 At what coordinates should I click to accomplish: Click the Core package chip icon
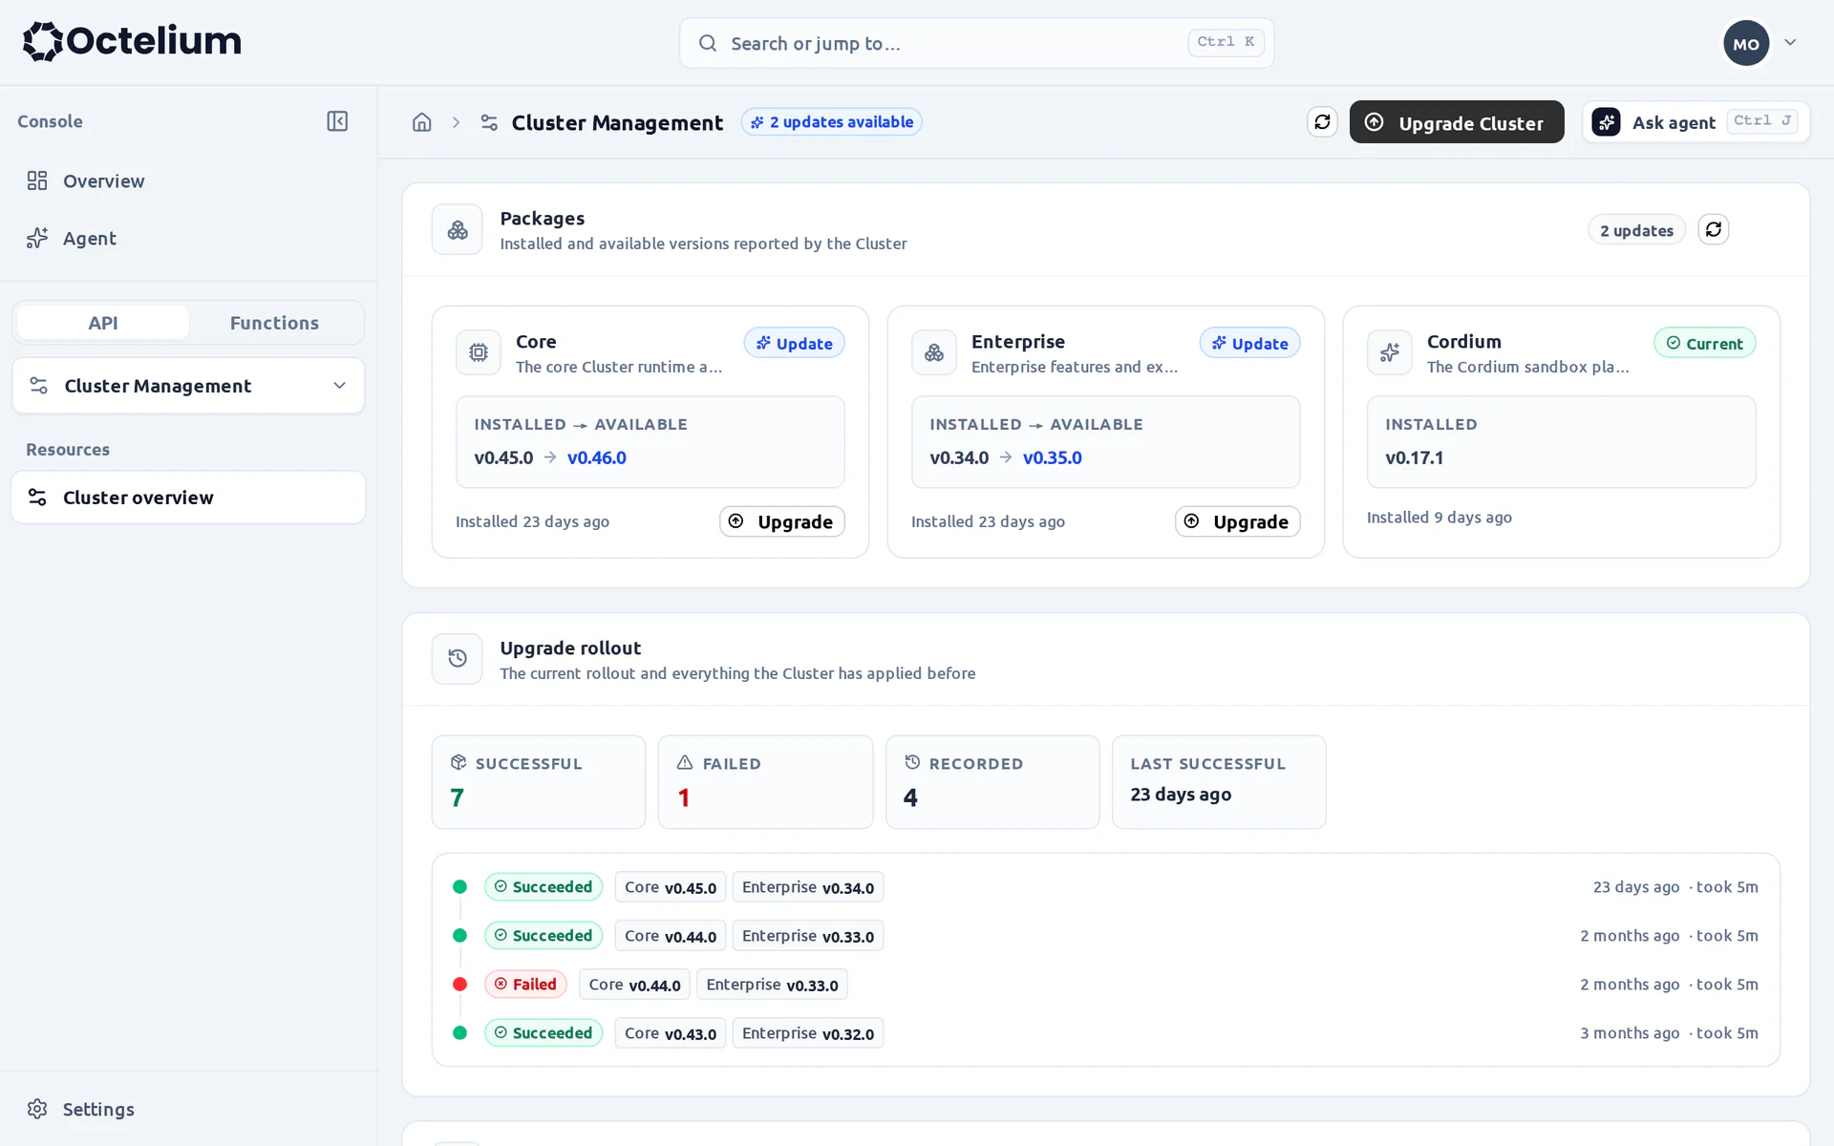point(479,352)
